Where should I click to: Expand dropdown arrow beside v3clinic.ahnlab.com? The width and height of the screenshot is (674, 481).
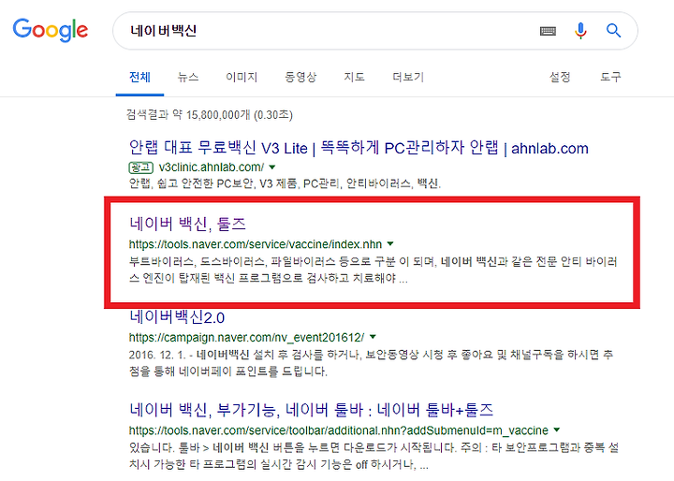tap(272, 168)
